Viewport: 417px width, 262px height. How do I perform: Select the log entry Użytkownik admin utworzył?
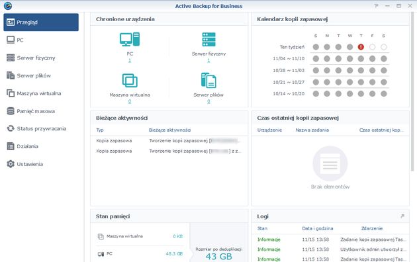pyautogui.click(x=330, y=249)
